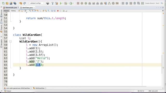This screenshot has height=93, width=166.
Task: Click the Next Bookmark icon
Action: point(46,11)
